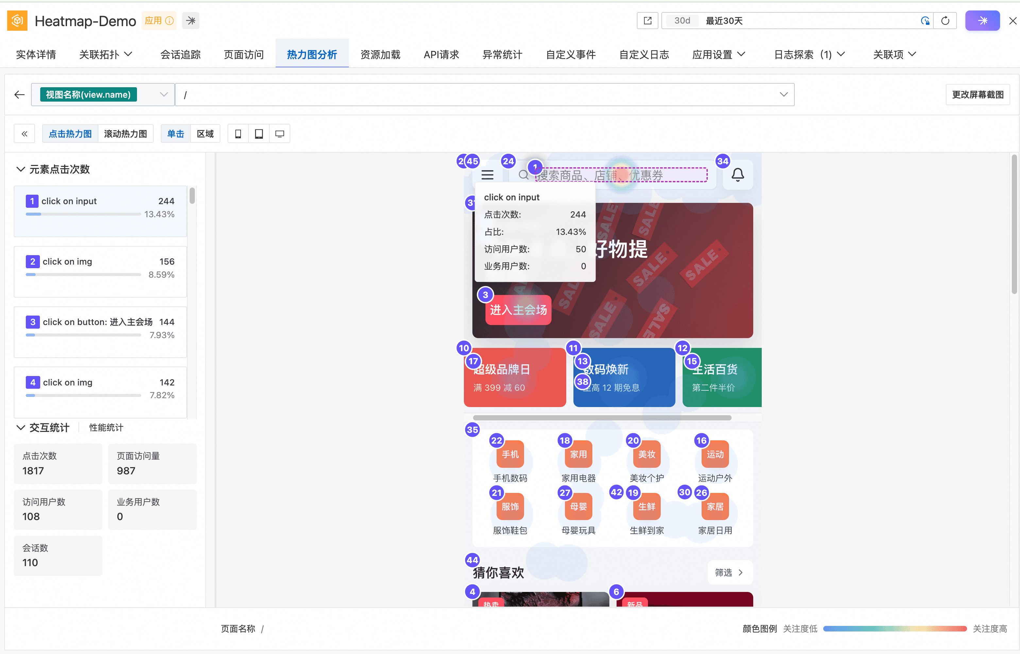Open the 自定义事件 tab
The height and width of the screenshot is (654, 1020).
pos(571,54)
